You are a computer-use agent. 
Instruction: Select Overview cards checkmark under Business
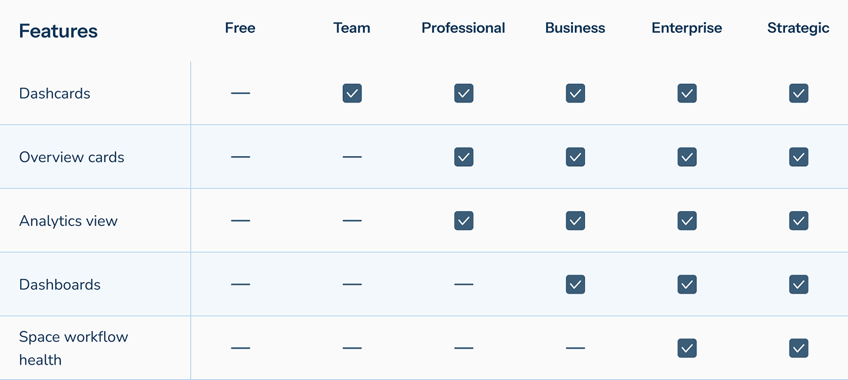[x=575, y=157]
